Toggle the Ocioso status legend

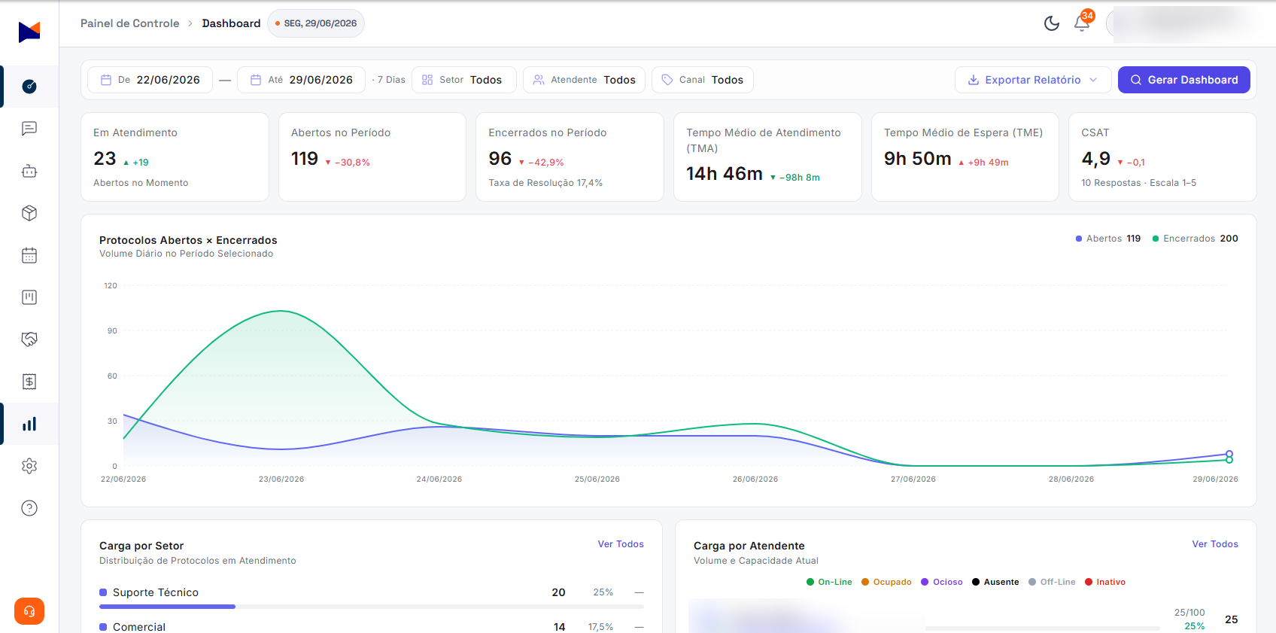tap(942, 582)
